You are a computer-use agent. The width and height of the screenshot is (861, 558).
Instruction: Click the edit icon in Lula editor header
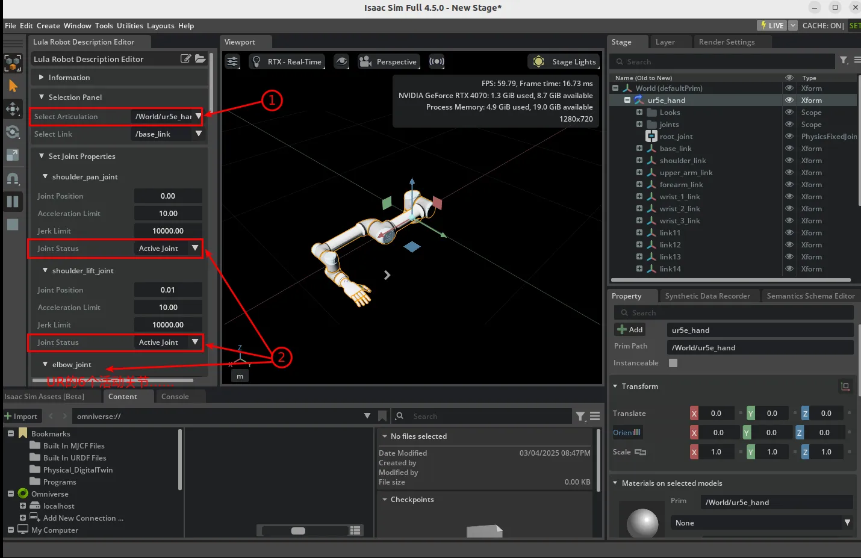tap(186, 58)
